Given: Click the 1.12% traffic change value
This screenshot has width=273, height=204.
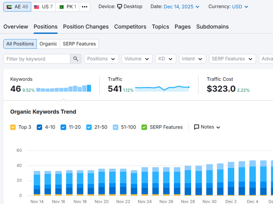Looking at the screenshot, I should pos(128,90).
